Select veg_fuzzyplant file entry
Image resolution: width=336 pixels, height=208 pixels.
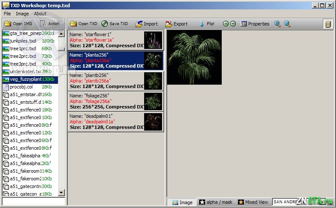(x=30, y=79)
